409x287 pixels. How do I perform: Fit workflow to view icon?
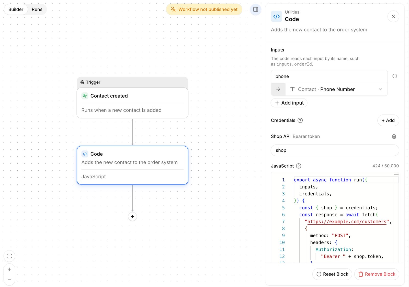[x=9, y=256]
